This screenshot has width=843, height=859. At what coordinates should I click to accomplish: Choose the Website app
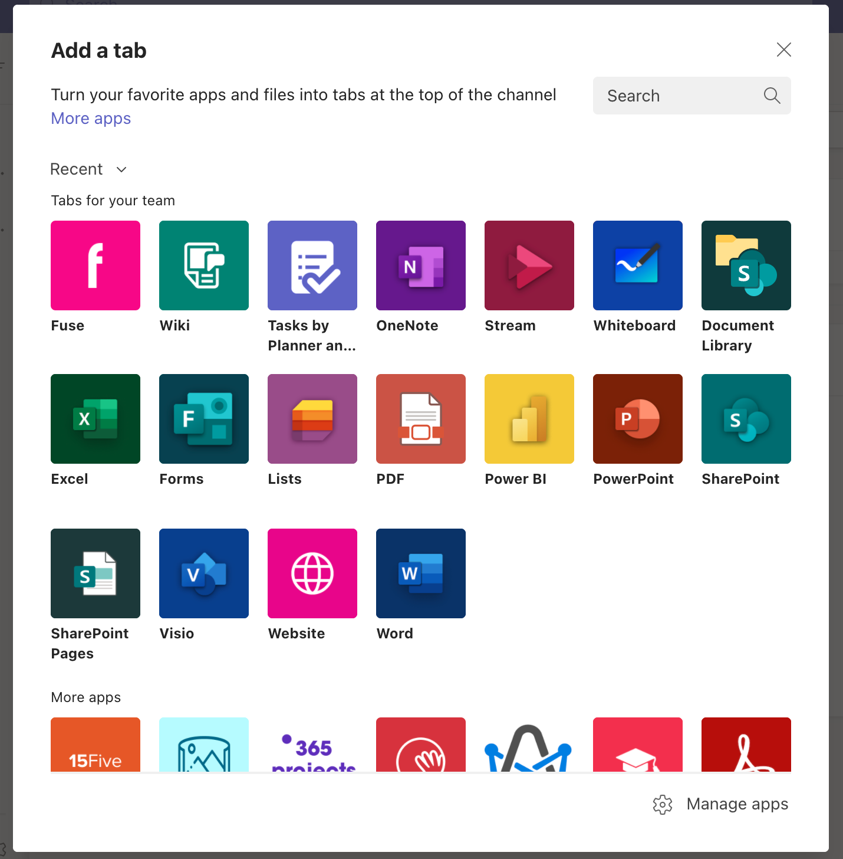[x=312, y=573]
